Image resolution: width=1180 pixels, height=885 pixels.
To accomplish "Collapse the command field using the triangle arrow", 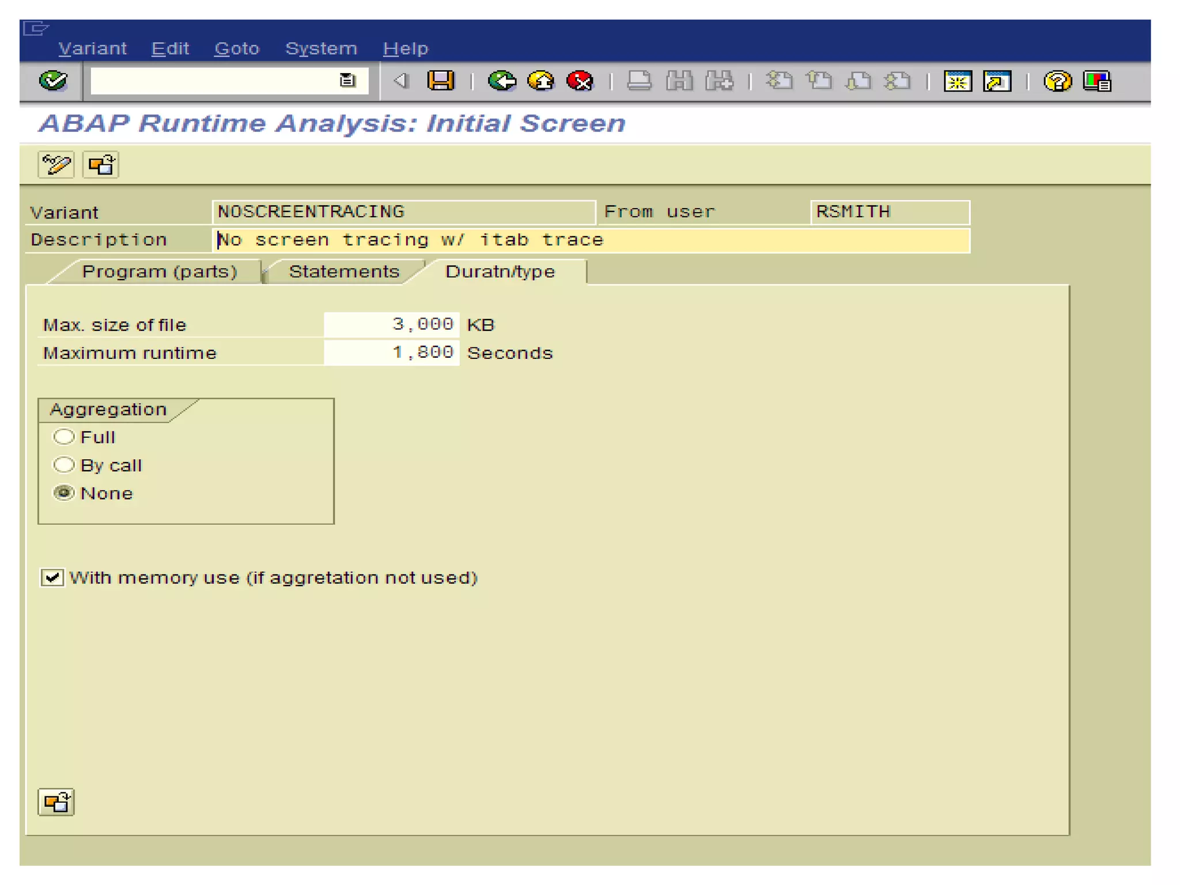I will pos(400,81).
